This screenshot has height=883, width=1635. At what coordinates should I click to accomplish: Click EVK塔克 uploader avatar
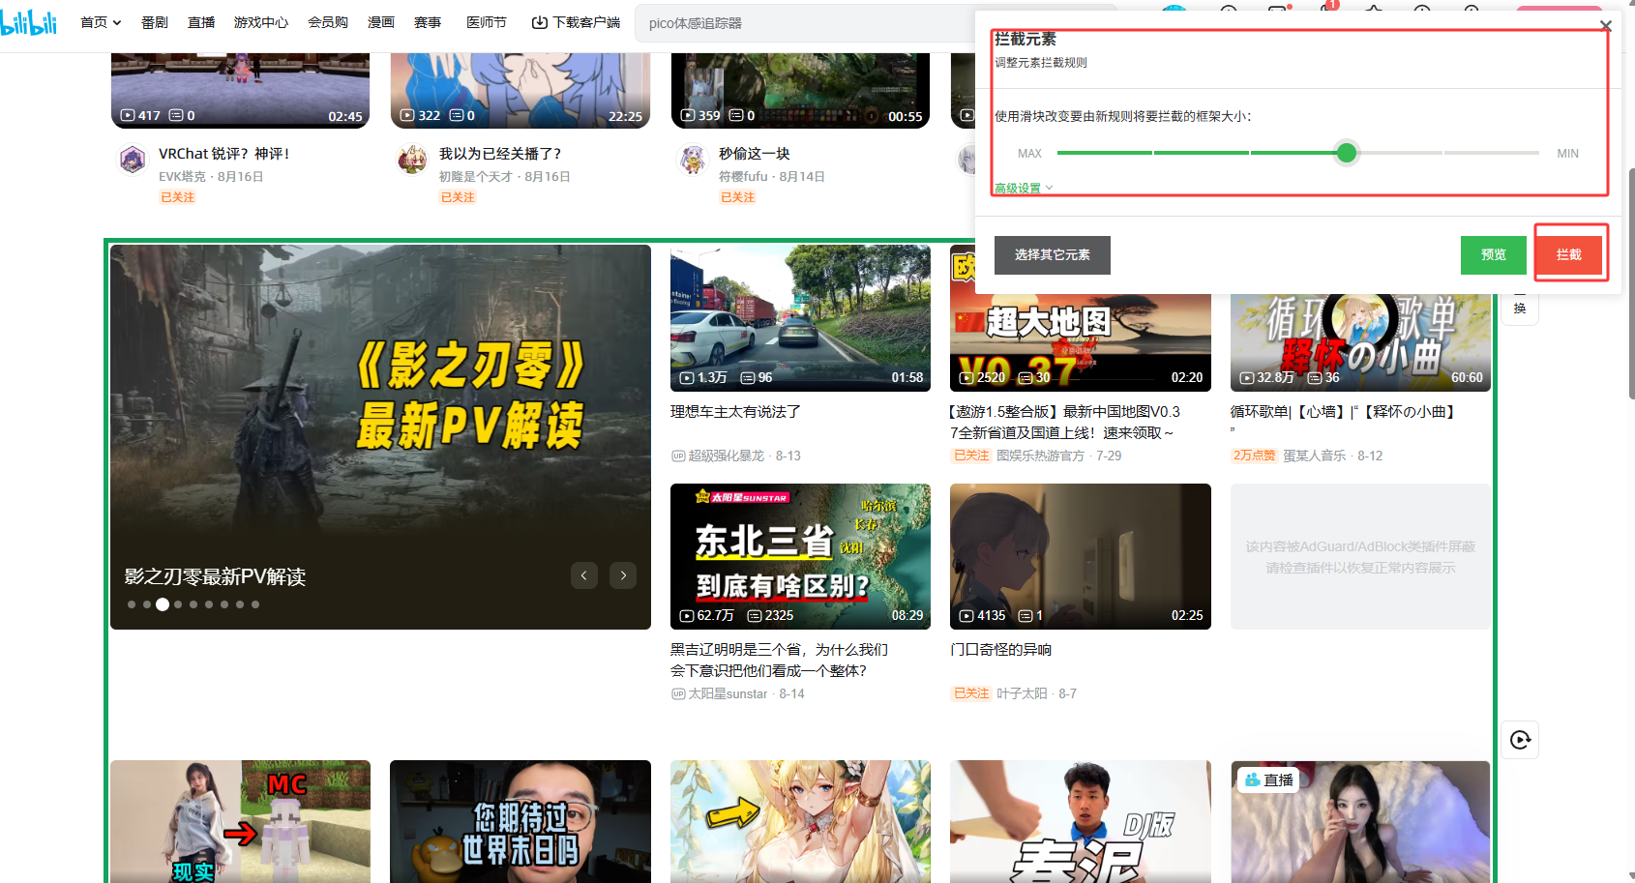[133, 160]
